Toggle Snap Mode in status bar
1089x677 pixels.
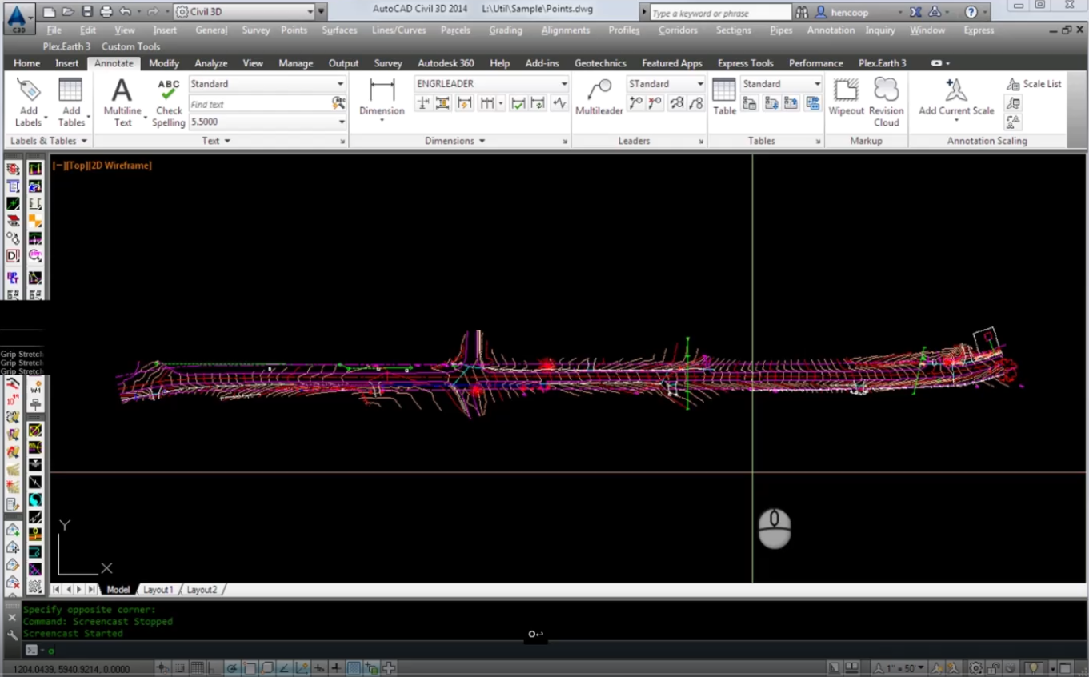tap(180, 668)
